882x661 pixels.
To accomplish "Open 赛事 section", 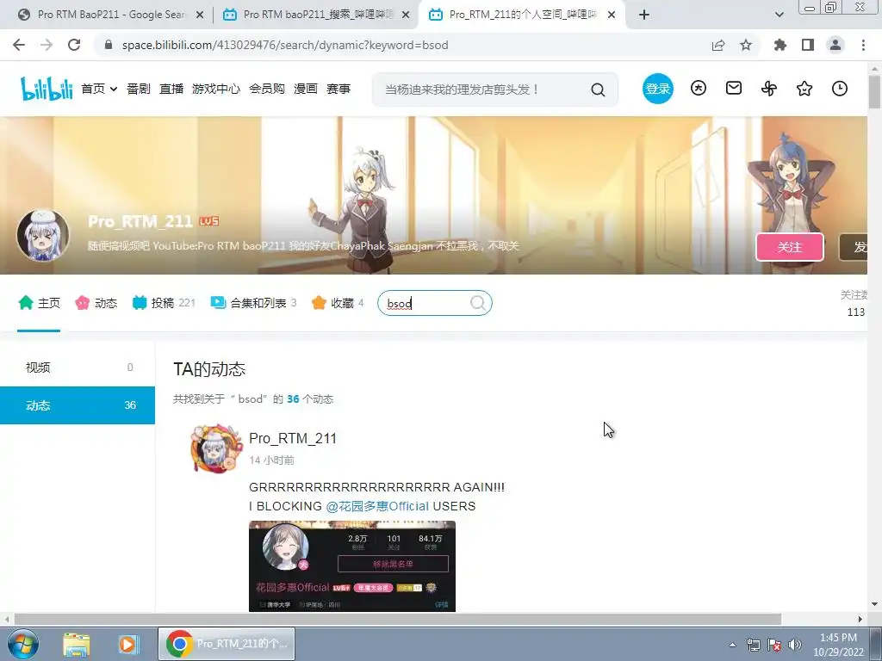I will (338, 89).
